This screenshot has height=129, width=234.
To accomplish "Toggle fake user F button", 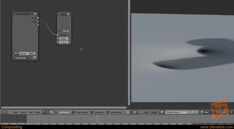I will pos(189,112).
